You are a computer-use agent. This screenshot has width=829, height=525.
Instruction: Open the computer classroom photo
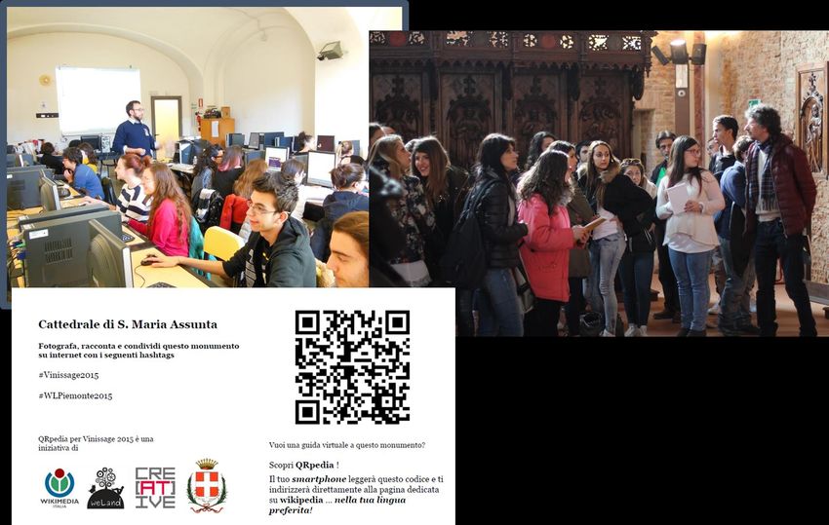point(187,147)
